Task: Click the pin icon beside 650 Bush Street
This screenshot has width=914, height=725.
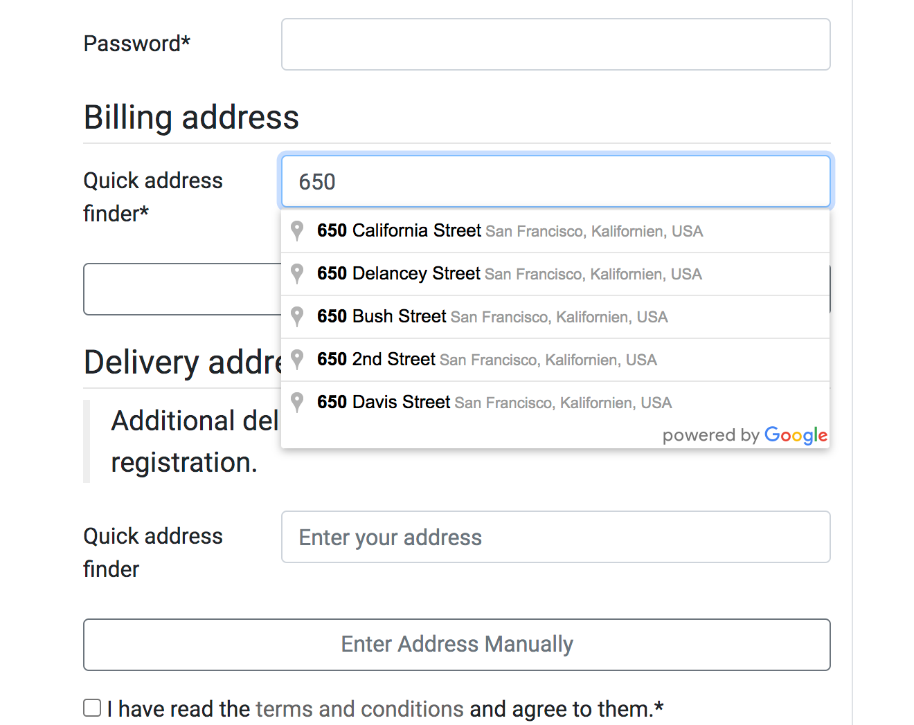Action: 297,317
